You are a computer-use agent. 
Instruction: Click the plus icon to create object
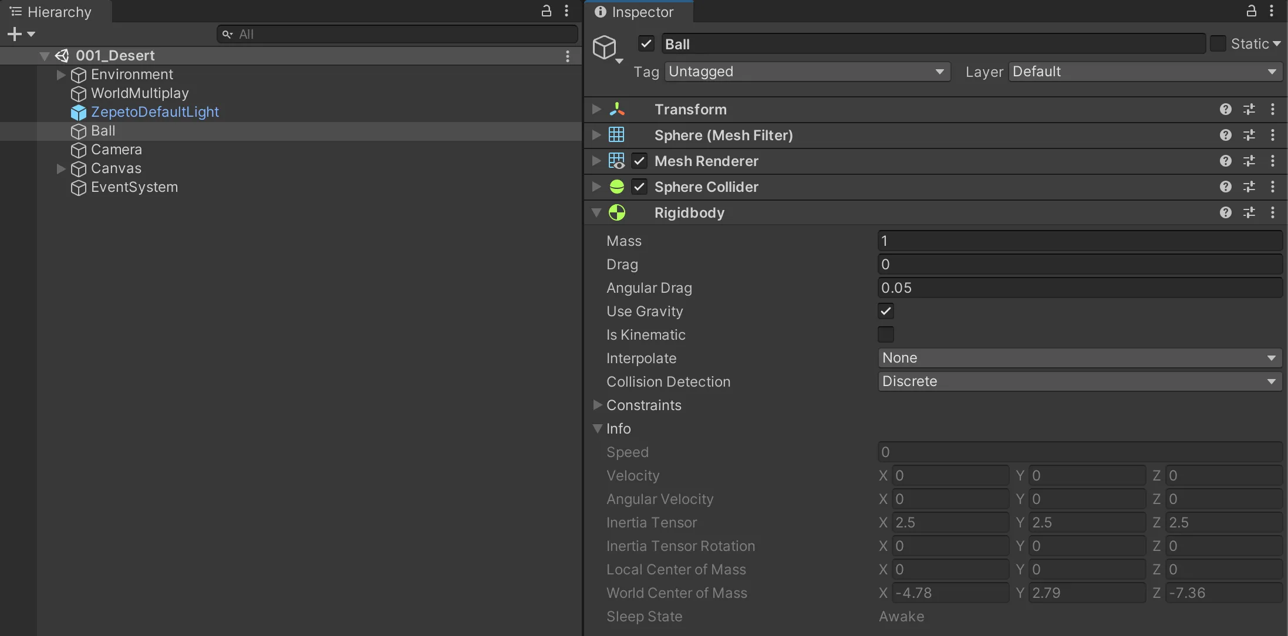point(14,34)
